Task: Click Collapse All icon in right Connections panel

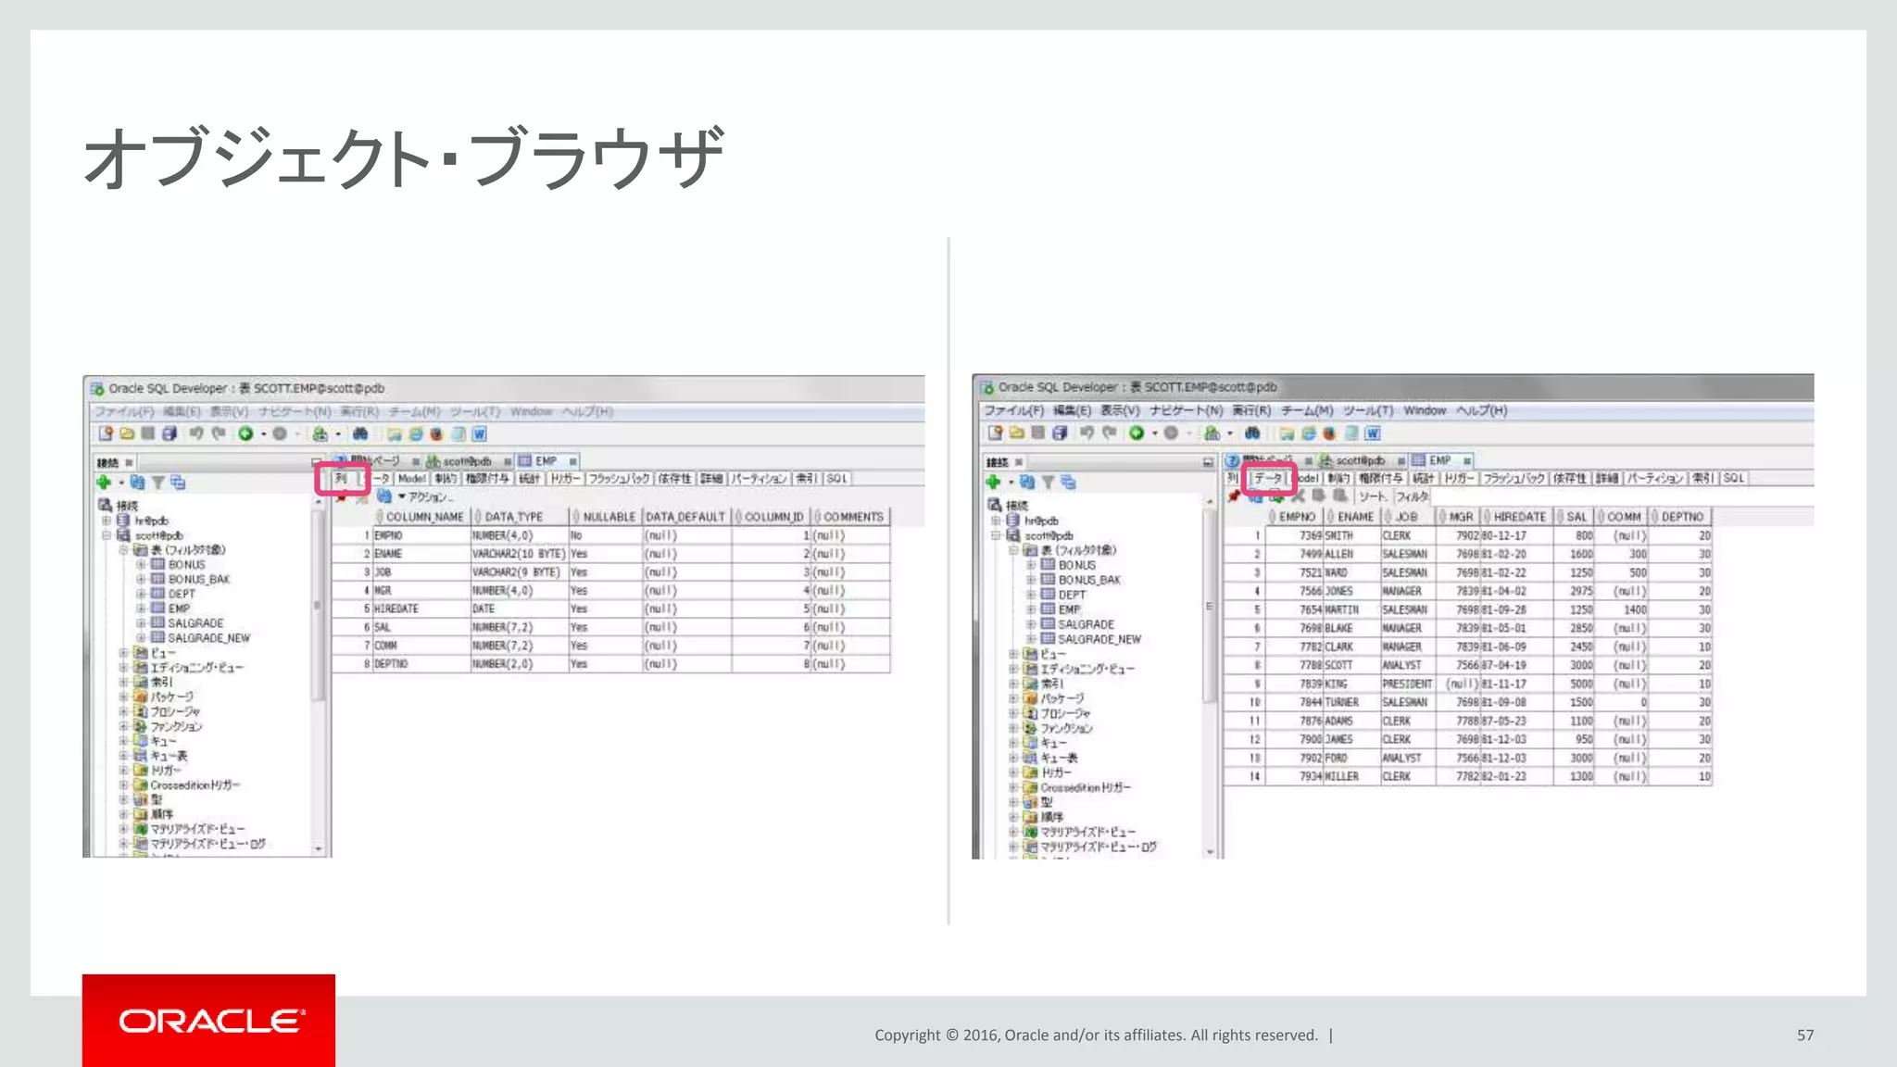Action: pyautogui.click(x=1068, y=482)
